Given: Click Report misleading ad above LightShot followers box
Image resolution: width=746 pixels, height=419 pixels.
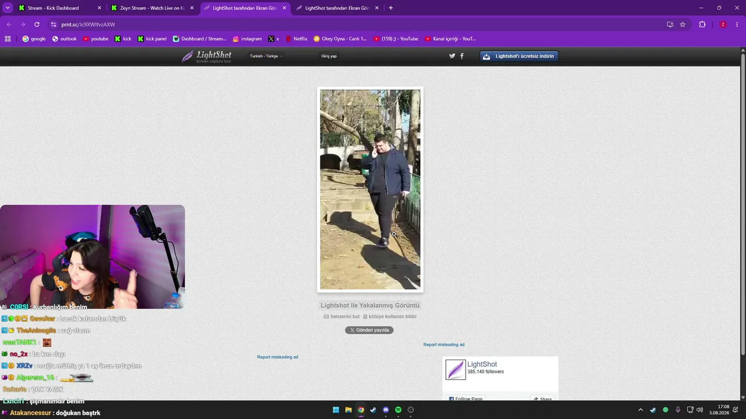Looking at the screenshot, I should pos(444,345).
